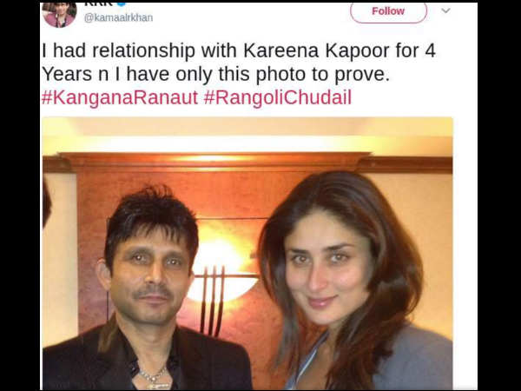Click the tweet text about Kareena Kapoor
Screen dimensions: 521x391
pos(239,62)
